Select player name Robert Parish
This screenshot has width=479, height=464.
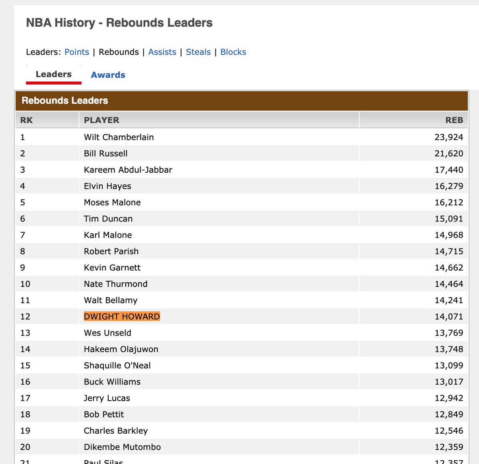click(x=111, y=252)
